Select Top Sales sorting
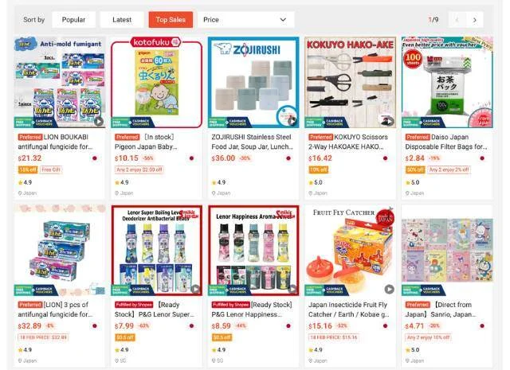 click(x=171, y=20)
